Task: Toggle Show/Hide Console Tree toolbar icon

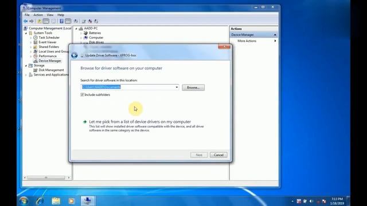Action: coord(46,21)
